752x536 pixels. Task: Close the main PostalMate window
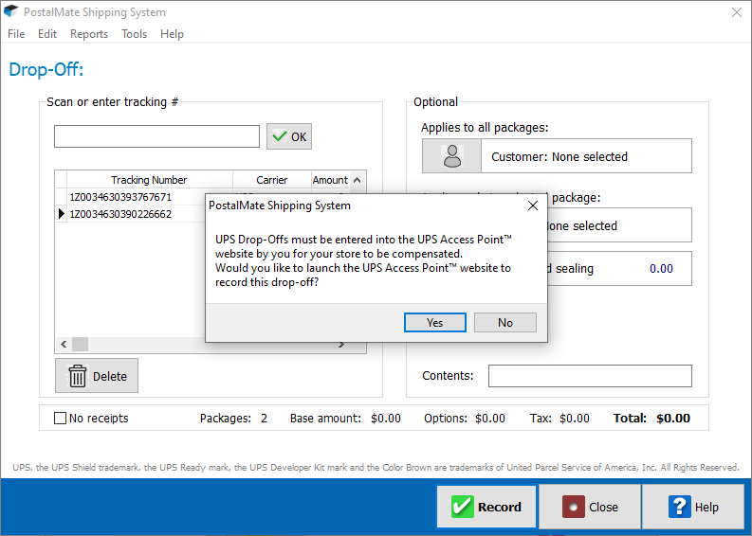click(x=737, y=12)
